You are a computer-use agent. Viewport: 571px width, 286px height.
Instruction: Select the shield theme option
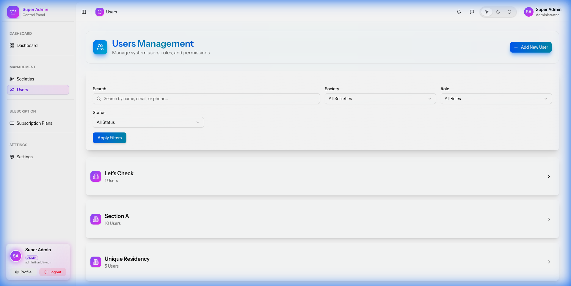tap(509, 12)
